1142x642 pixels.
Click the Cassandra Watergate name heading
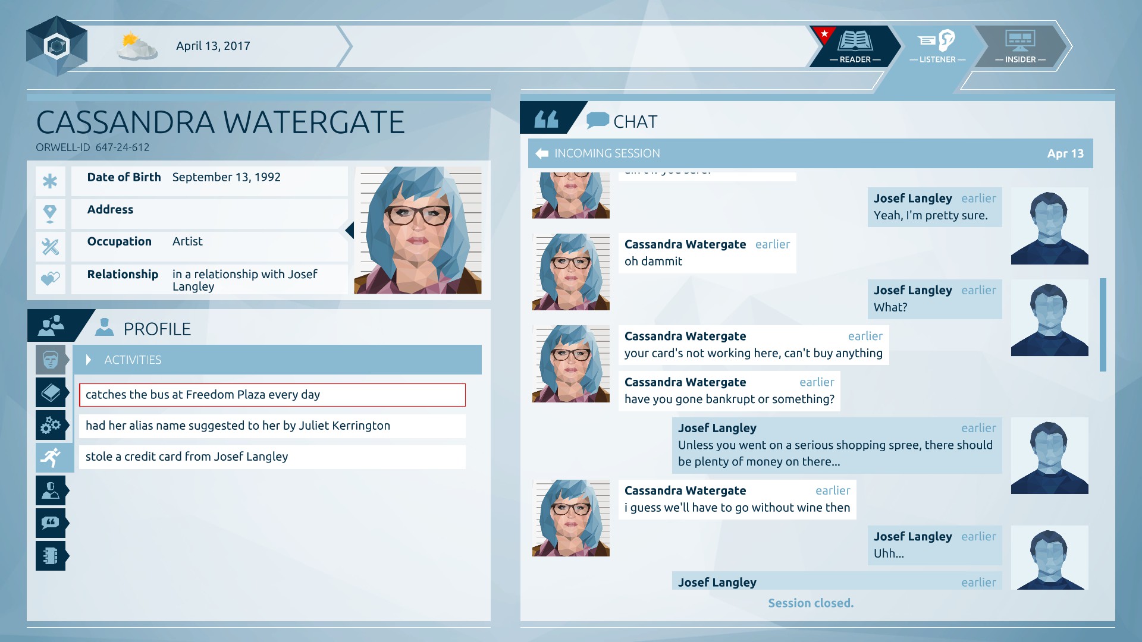(220, 122)
